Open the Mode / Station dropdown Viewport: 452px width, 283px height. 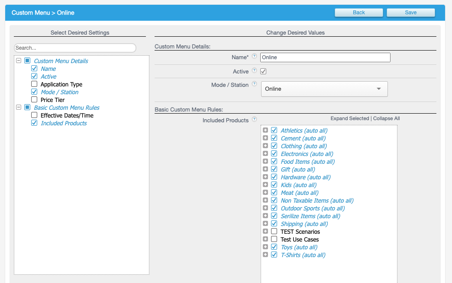click(324, 89)
